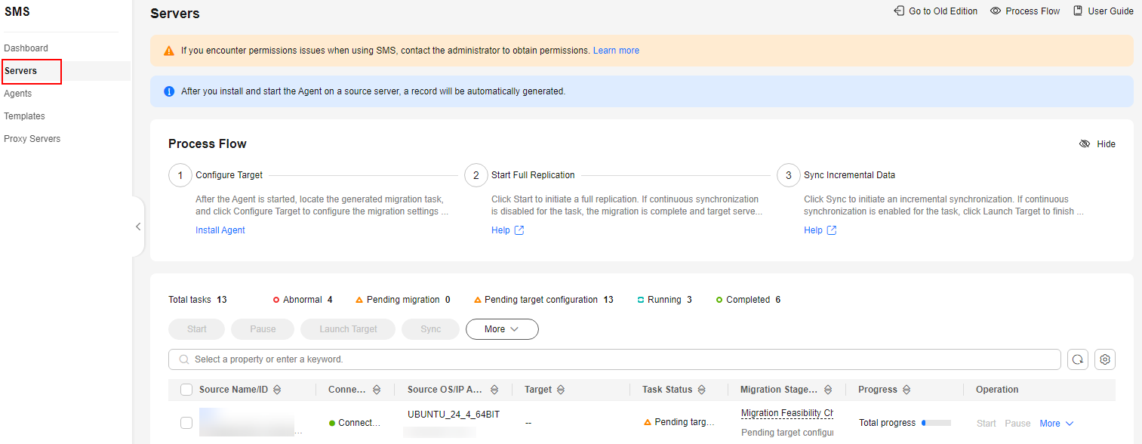Click the UBUNTU_24_4_64BIT source OS text
The width and height of the screenshot is (1142, 444).
pos(454,415)
